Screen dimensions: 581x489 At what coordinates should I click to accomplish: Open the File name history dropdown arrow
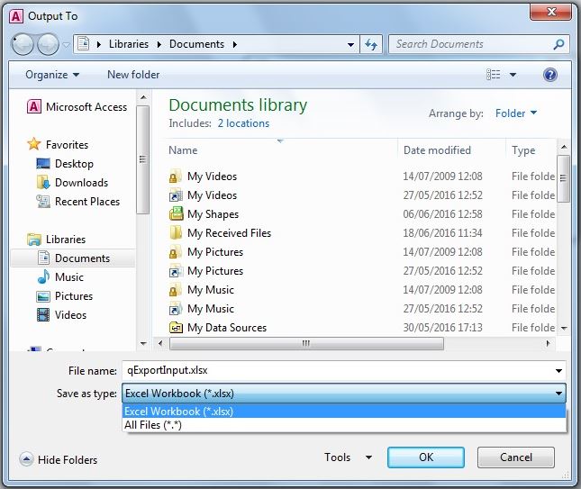(x=559, y=370)
